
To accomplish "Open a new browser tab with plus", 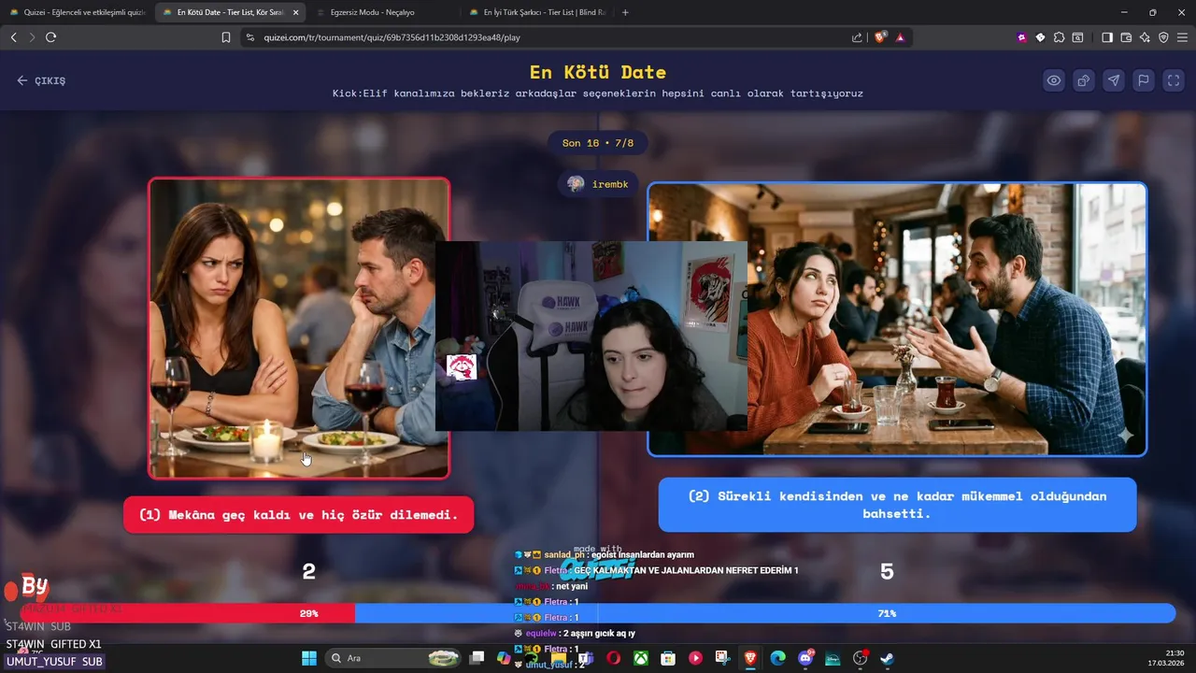I will [625, 12].
